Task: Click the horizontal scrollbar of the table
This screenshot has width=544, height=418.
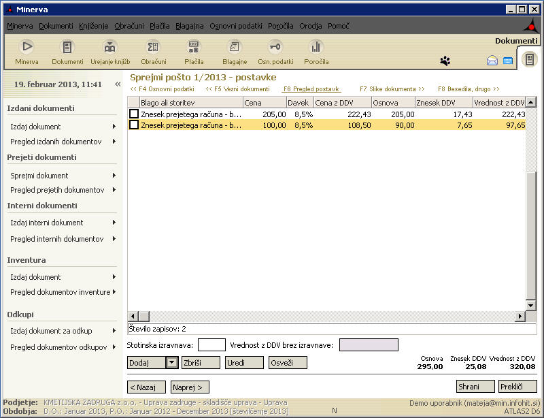Action: pyautogui.click(x=326, y=317)
